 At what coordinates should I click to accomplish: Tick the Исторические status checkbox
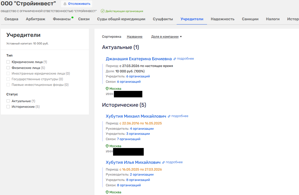[8, 107]
